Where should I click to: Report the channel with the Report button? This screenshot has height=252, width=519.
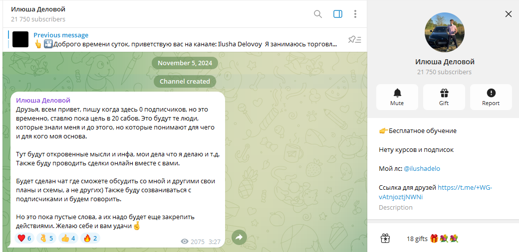pyautogui.click(x=491, y=97)
